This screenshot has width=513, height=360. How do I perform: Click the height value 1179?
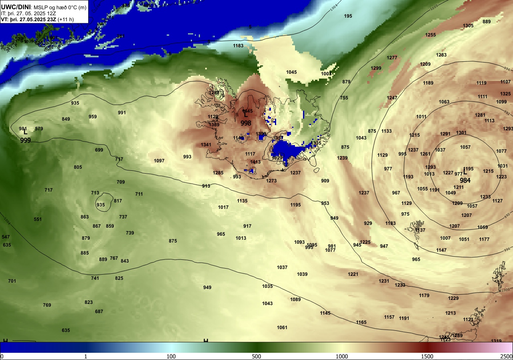pos(424,295)
